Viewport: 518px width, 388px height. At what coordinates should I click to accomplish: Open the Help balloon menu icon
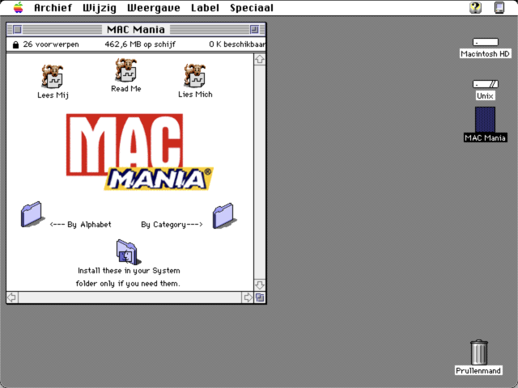tap(476, 7)
